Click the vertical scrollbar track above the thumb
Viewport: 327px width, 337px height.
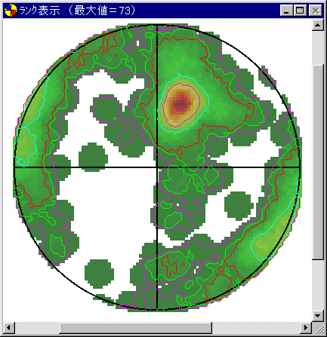[x=318, y=47]
